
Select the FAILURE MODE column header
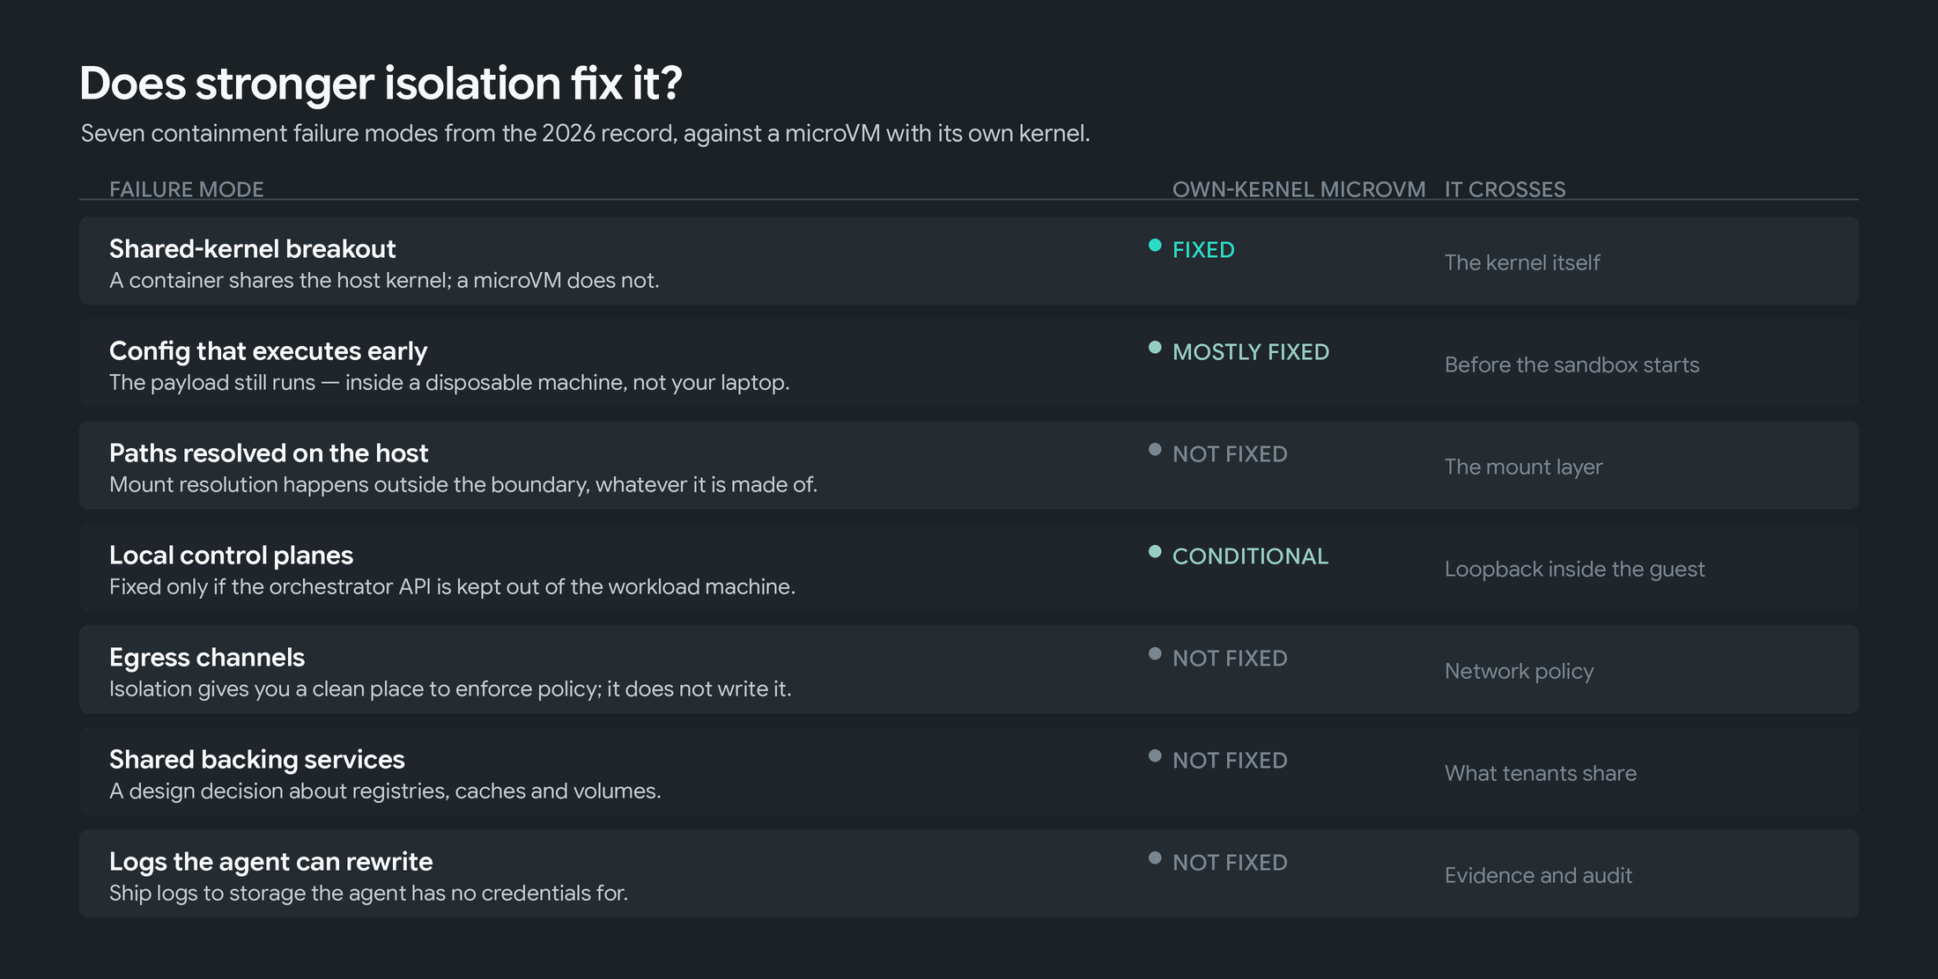[187, 189]
